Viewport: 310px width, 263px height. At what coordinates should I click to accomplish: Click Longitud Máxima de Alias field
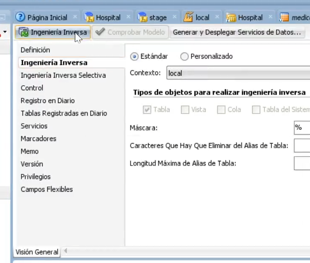[302, 163]
